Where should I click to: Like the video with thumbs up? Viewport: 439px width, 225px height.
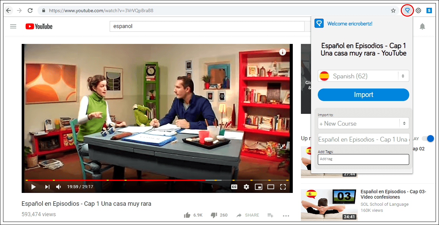[x=186, y=215]
